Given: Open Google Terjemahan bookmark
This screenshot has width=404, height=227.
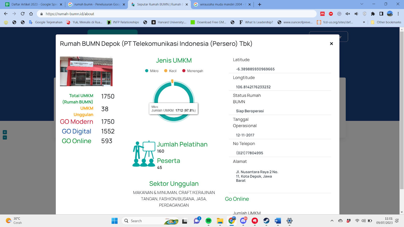Looking at the screenshot, I should [x=46, y=22].
